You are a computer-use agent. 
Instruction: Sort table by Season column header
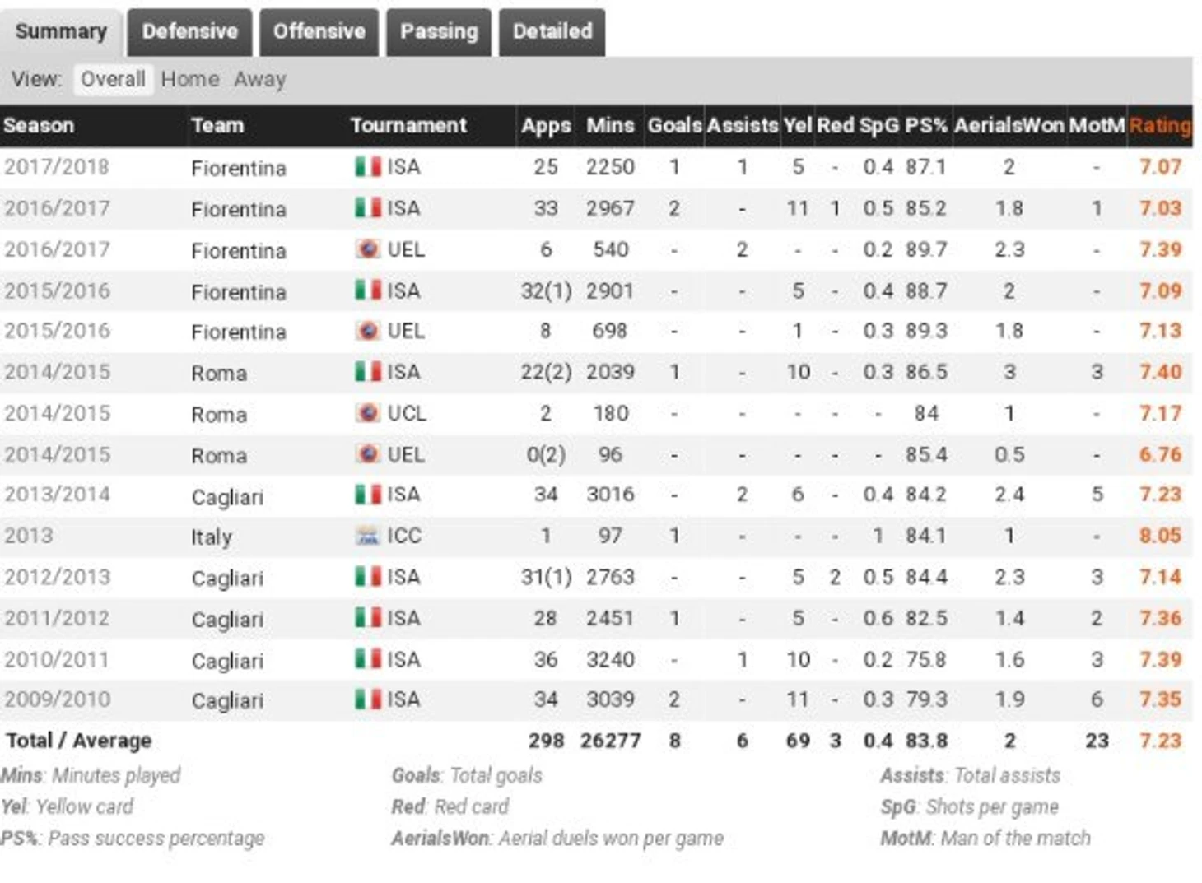[39, 126]
